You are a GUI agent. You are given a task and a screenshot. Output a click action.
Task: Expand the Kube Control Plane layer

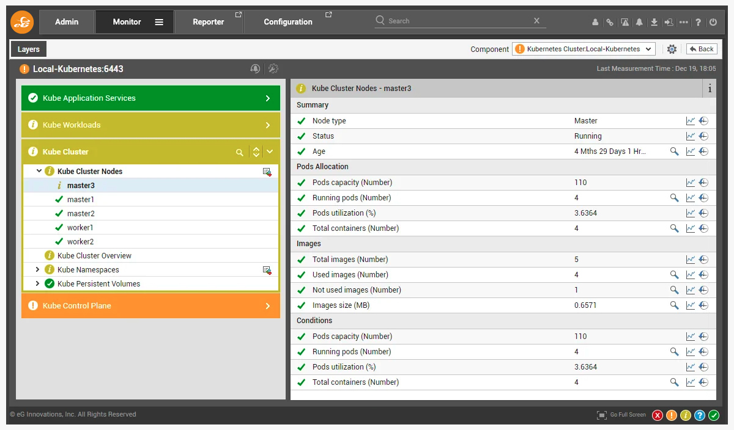click(268, 306)
